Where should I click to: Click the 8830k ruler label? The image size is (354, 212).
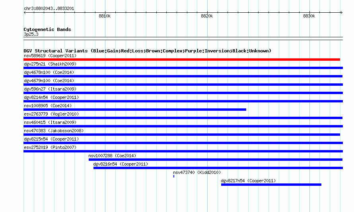(x=309, y=16)
